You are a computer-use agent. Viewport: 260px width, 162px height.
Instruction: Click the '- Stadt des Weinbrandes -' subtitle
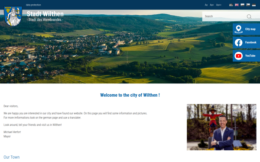point(45,20)
